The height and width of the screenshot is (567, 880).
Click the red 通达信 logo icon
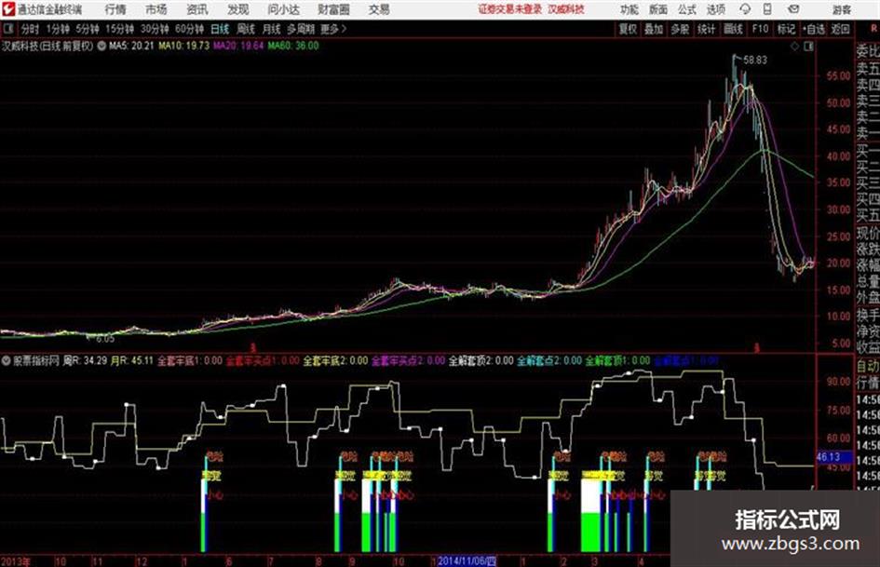coord(8,9)
